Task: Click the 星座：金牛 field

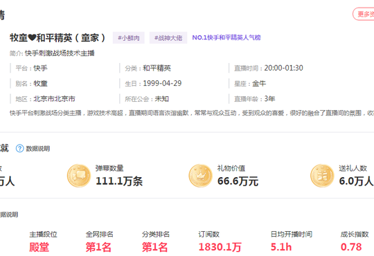Action: pos(250,84)
